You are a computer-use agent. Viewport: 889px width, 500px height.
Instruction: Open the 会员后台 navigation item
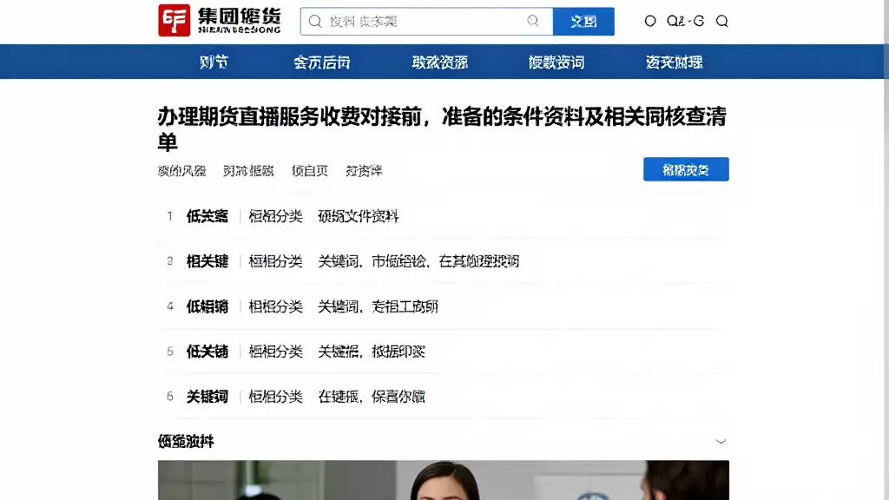tap(321, 62)
